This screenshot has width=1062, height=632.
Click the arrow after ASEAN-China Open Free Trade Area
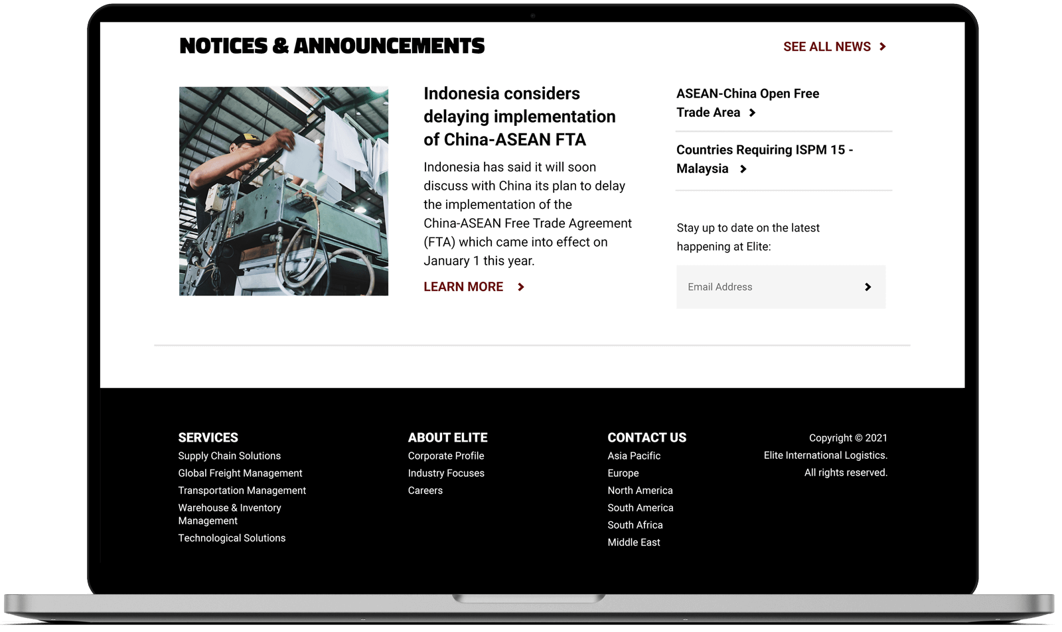tap(752, 113)
